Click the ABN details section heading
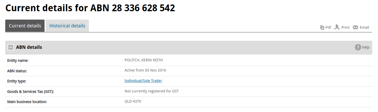The image size is (378, 112). pyautogui.click(x=29, y=47)
